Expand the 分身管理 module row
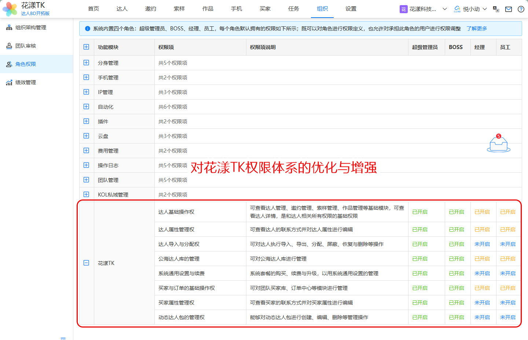This screenshot has width=528, height=340. click(x=86, y=63)
